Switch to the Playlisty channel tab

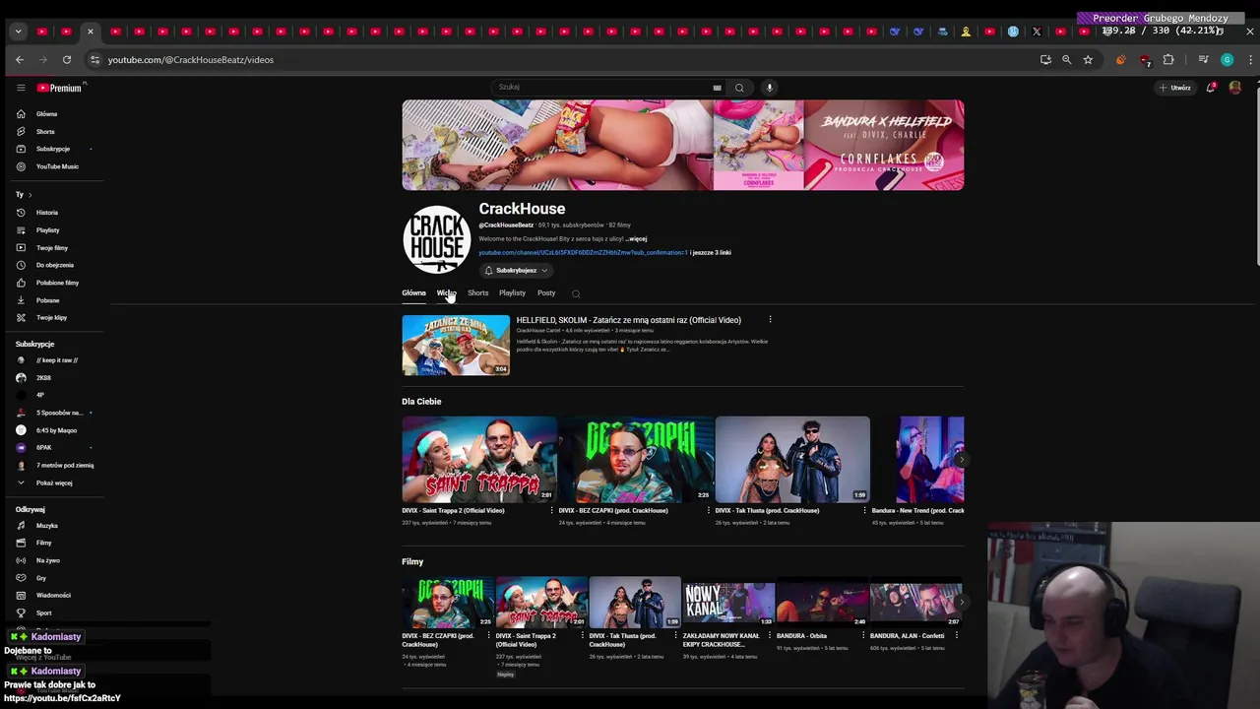coord(512,292)
